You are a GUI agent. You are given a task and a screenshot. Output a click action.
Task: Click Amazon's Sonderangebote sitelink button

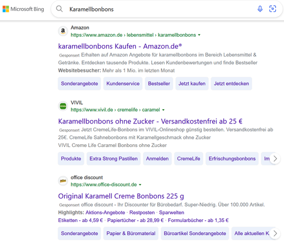tap(79, 83)
